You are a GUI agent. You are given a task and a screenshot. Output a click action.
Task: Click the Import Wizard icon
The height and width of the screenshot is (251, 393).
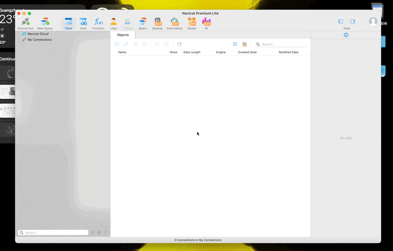[157, 44]
